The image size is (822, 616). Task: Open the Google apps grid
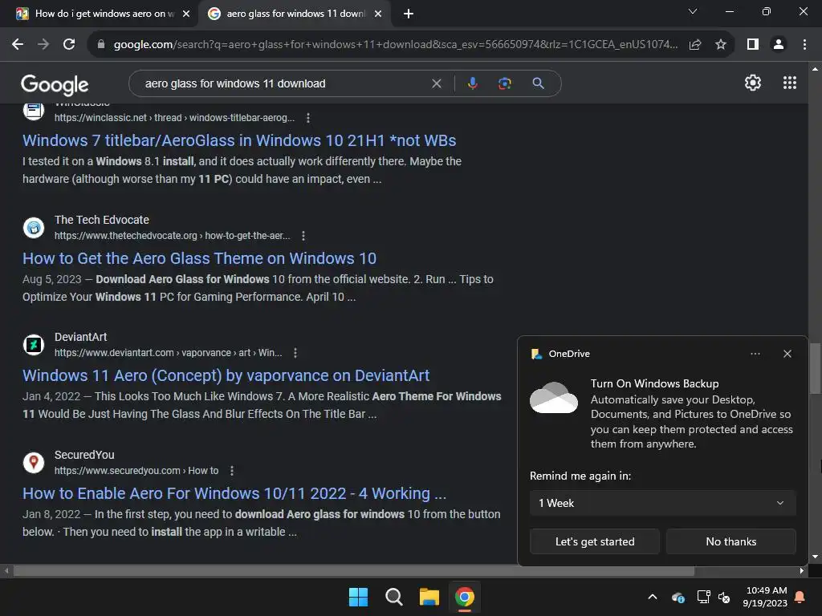click(x=790, y=83)
